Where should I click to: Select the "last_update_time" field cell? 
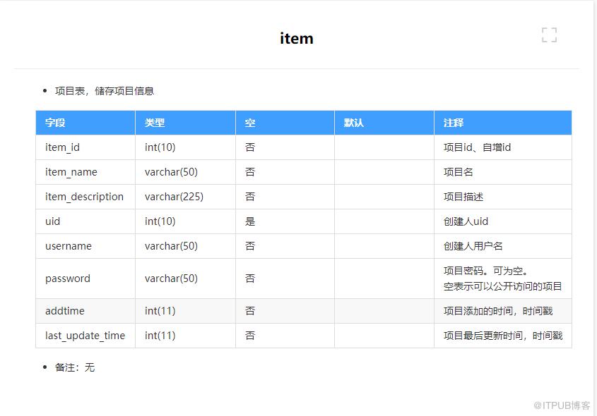[x=85, y=336]
